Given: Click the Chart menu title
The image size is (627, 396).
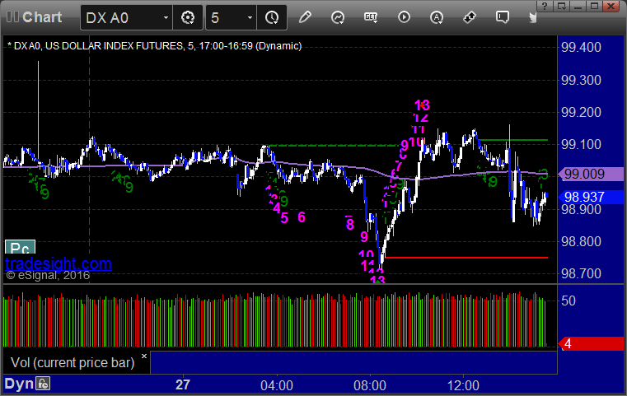Looking at the screenshot, I should (42, 17).
